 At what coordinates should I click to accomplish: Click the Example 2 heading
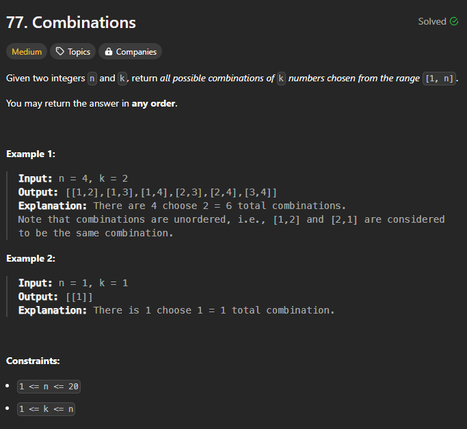(x=31, y=258)
